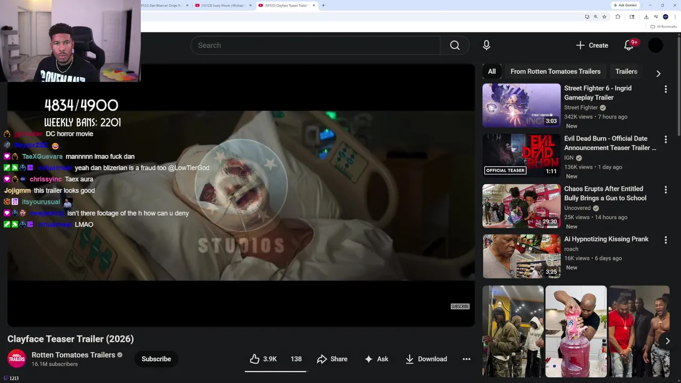Click the search magnifier button

(455, 45)
